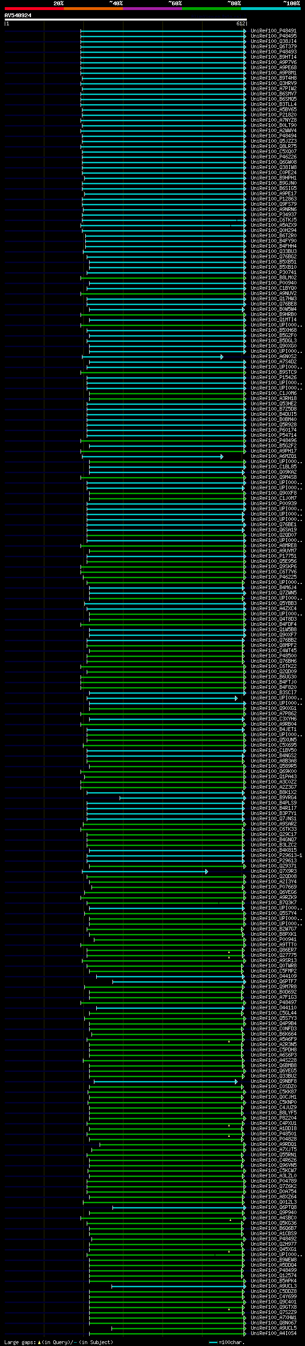
Task: Select the UniRef100_Q1MTI4 label
Action: pyautogui.click(x=273, y=320)
